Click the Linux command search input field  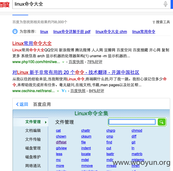[132, 122]
